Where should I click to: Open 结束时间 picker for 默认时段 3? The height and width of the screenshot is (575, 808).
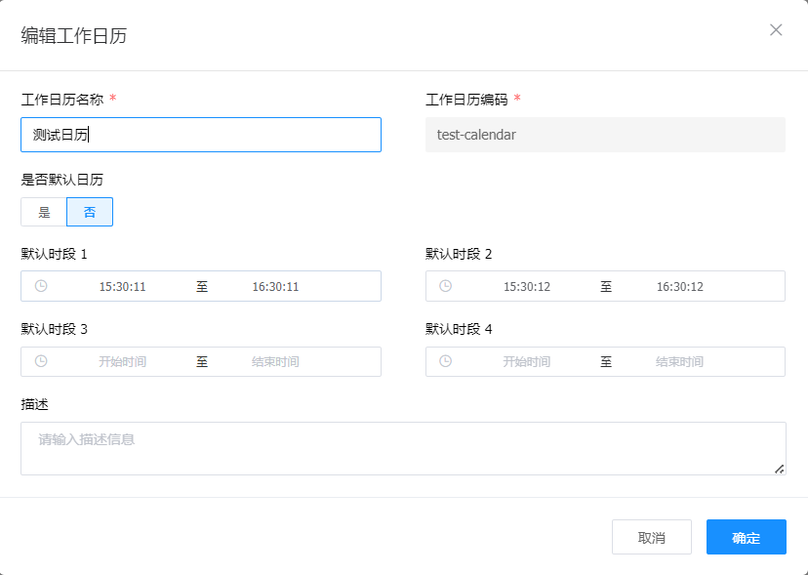pyautogui.click(x=275, y=362)
